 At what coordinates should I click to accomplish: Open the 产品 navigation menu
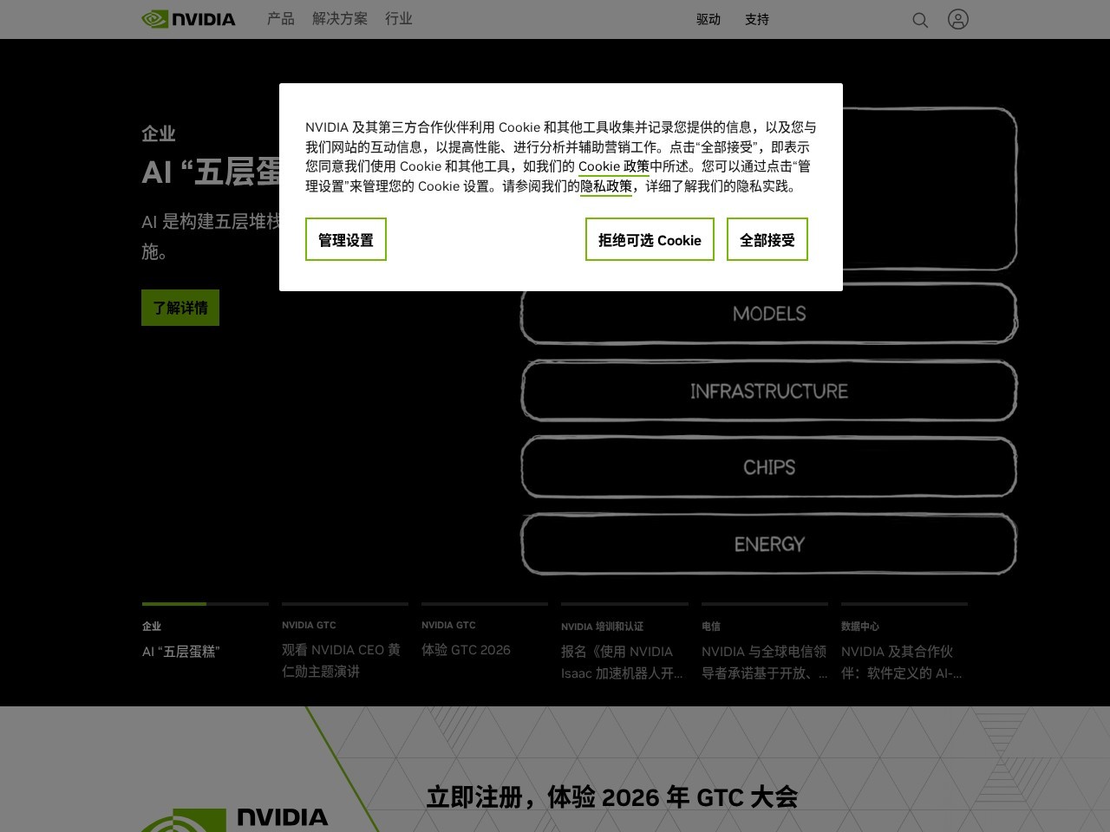[x=280, y=19]
